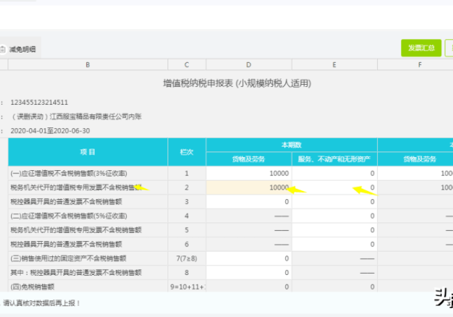Click row 5 label 税务机关代开的增值税专用发票

(x=76, y=230)
